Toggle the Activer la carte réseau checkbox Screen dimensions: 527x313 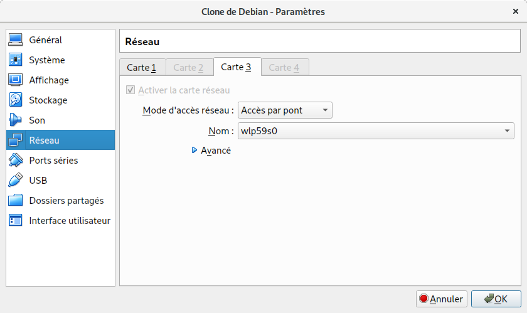130,90
